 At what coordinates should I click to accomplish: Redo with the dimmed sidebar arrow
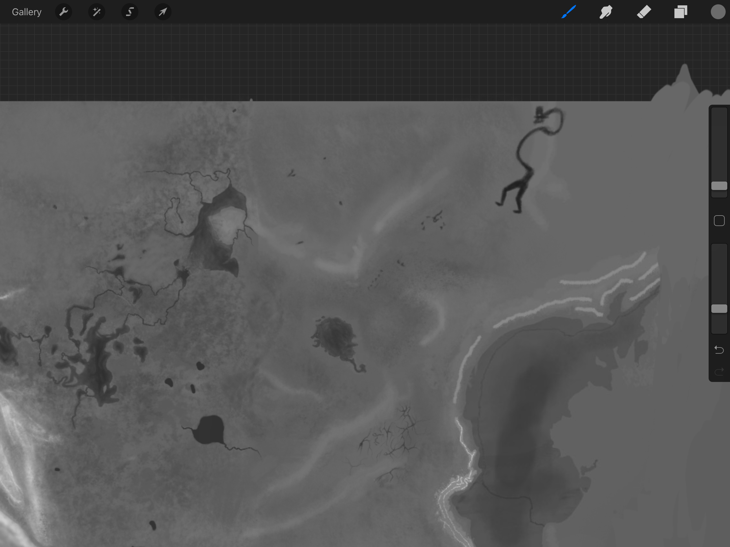coord(719,372)
